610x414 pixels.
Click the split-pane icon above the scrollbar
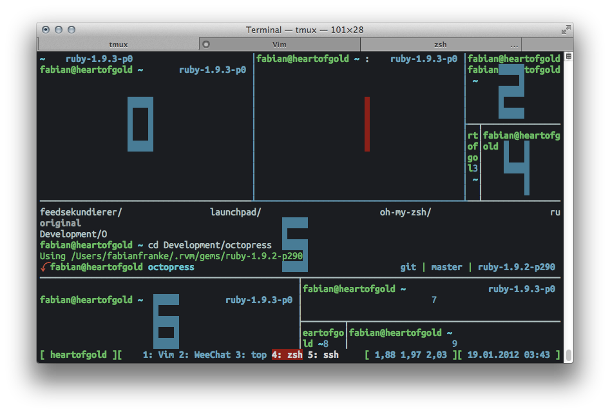pos(568,57)
